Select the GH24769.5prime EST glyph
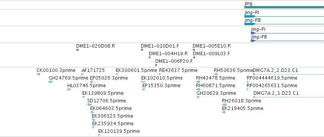 (51, 82)
